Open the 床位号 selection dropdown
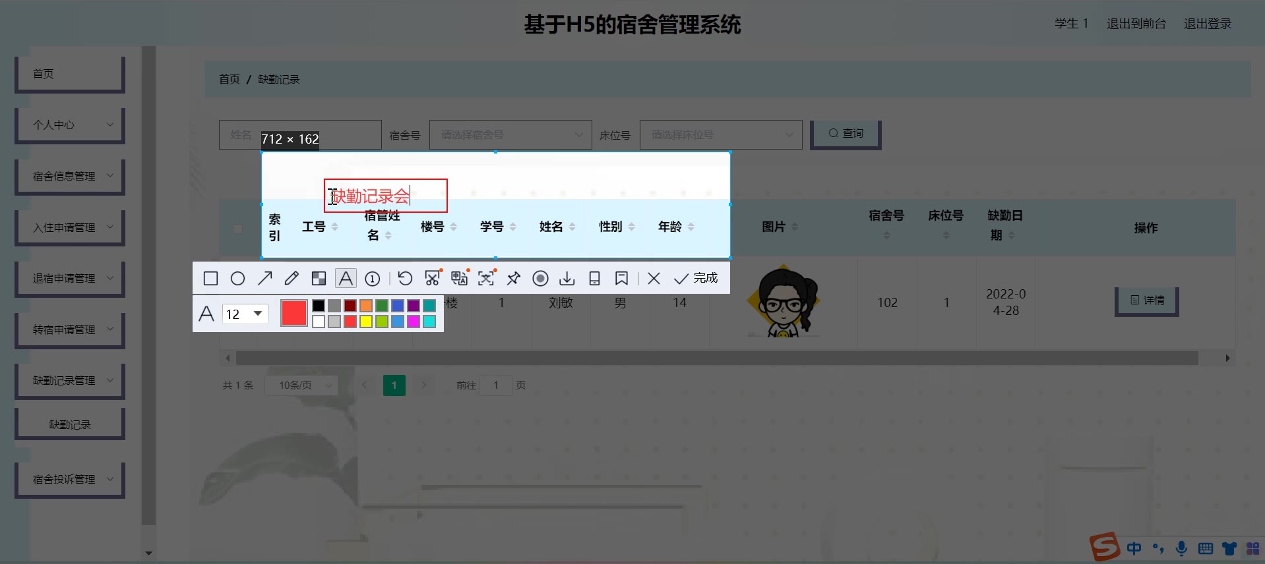The image size is (1265, 564). point(721,134)
